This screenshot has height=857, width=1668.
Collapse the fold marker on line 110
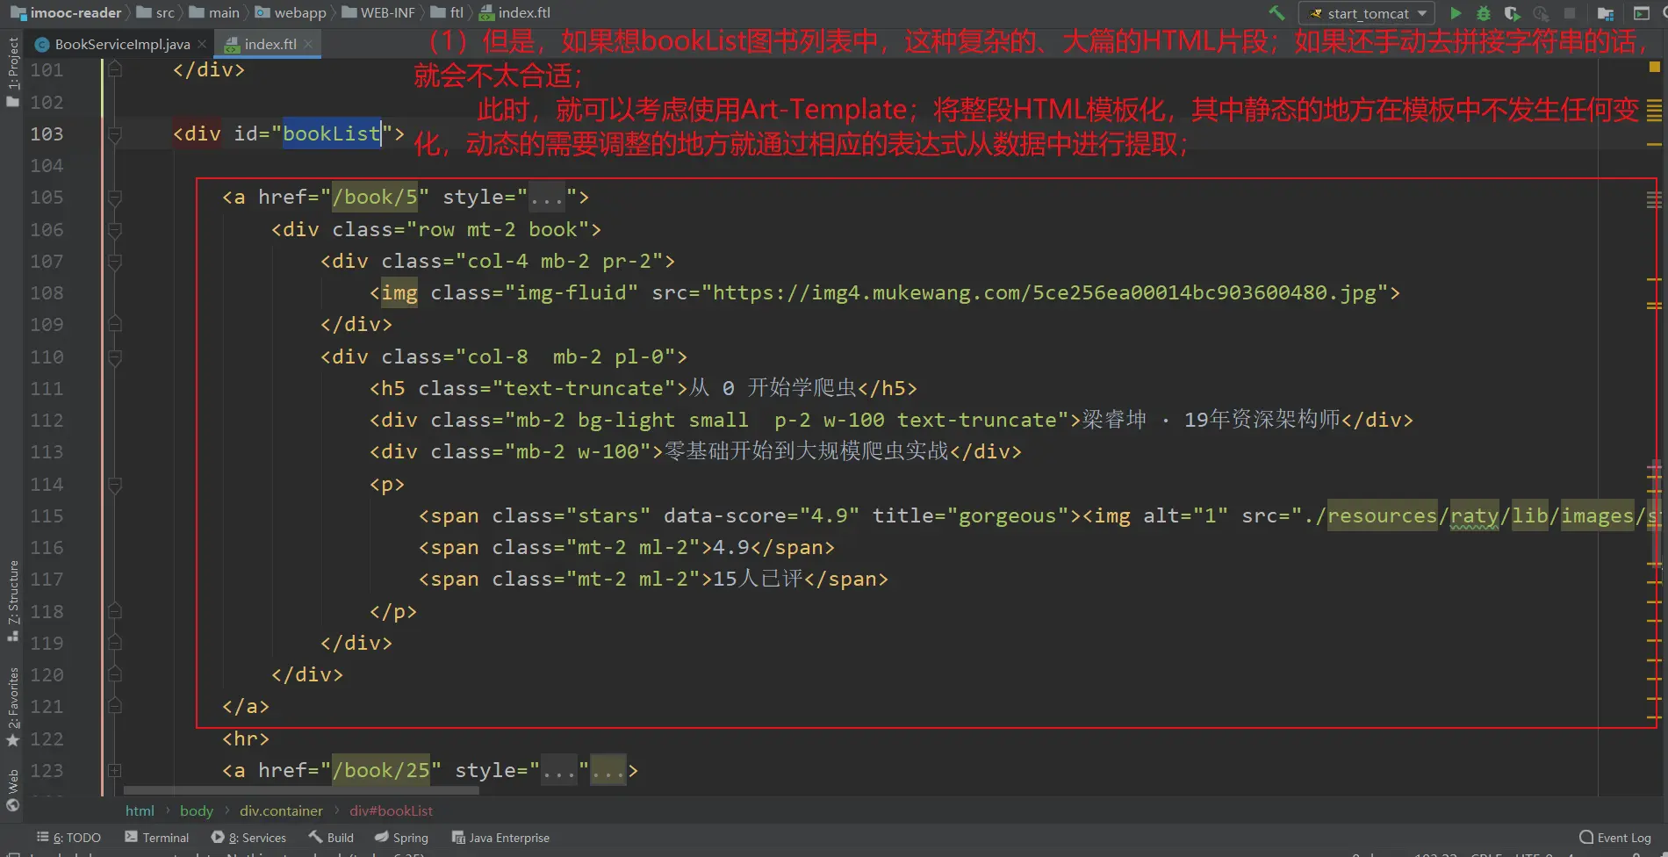click(114, 357)
